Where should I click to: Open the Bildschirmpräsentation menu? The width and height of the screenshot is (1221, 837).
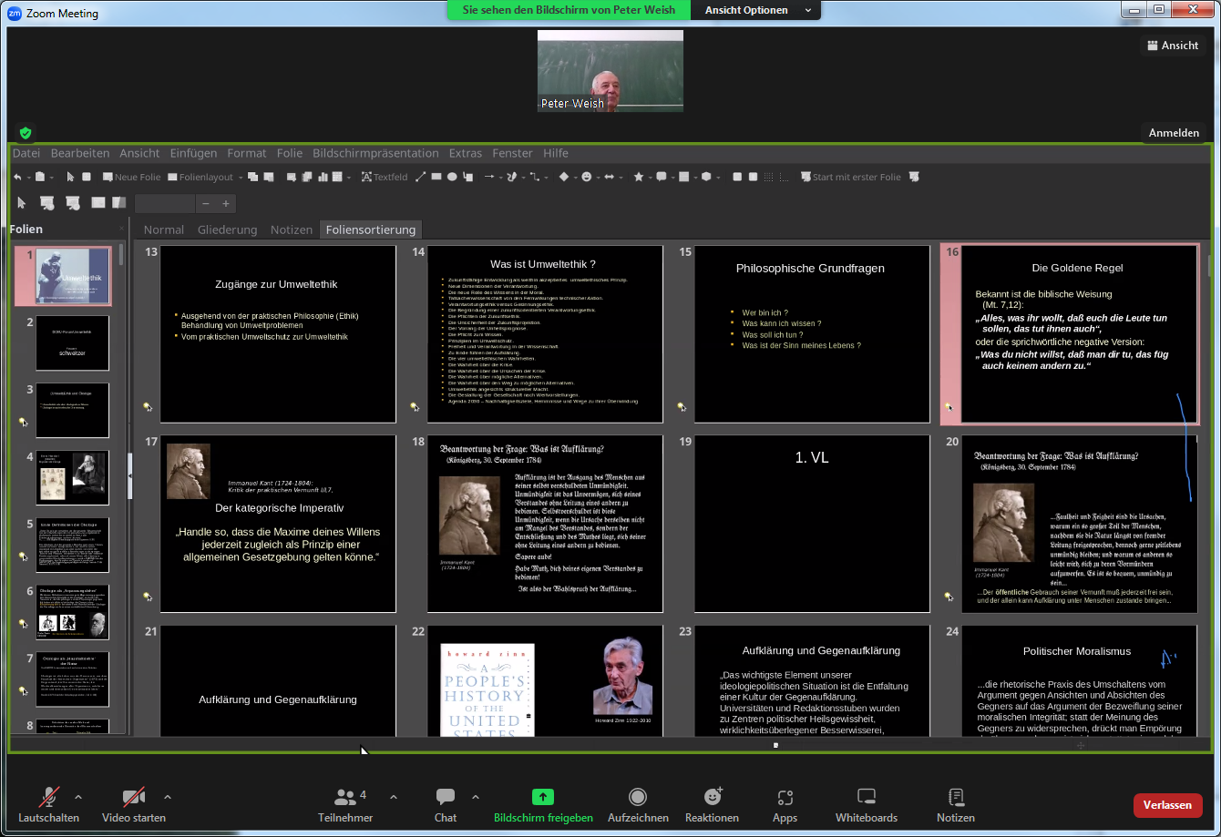coord(375,153)
